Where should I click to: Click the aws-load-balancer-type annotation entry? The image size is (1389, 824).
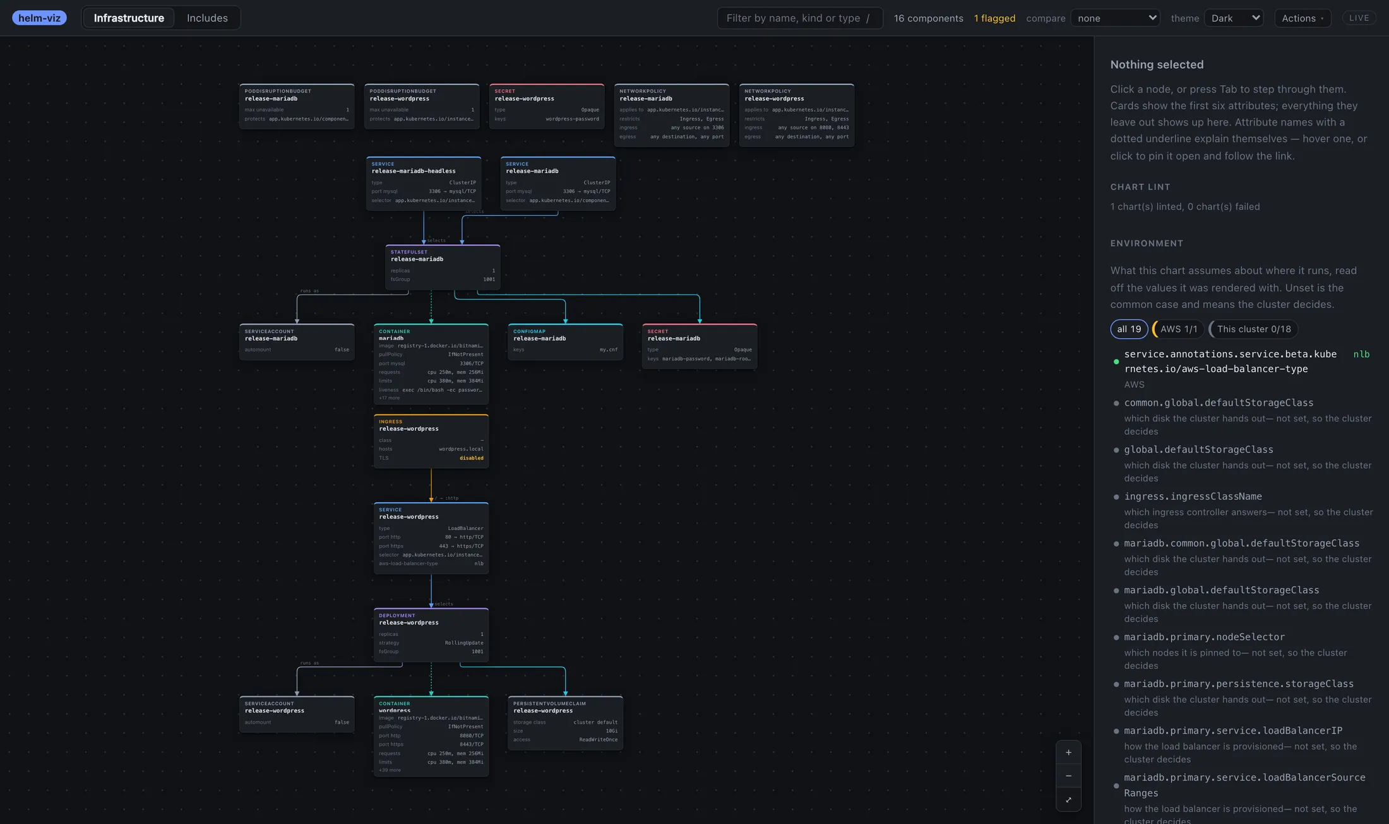(x=1242, y=368)
